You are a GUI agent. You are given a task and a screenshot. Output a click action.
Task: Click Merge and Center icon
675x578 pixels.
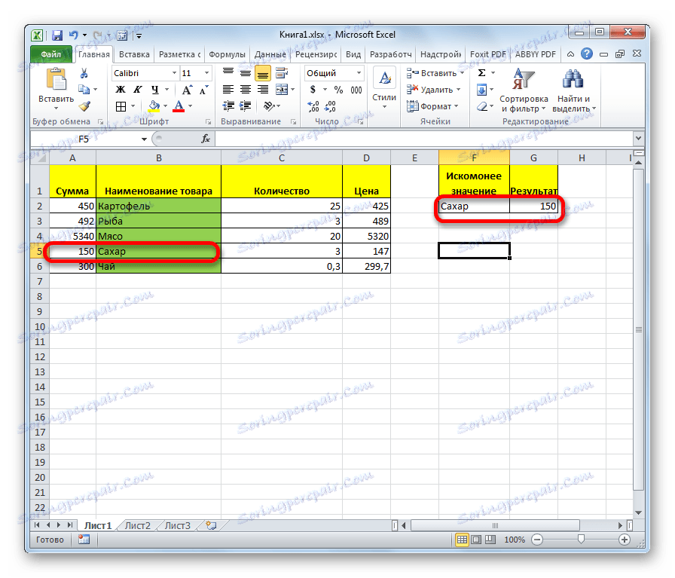point(282,90)
